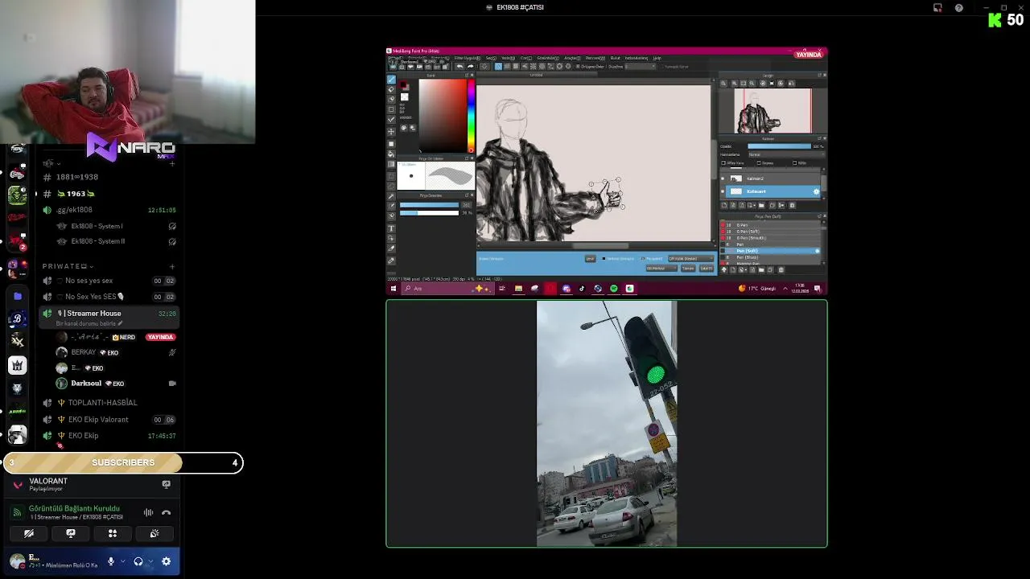This screenshot has width=1030, height=579.
Task: Toggle noise suppression in voice panel
Action: [x=148, y=512]
